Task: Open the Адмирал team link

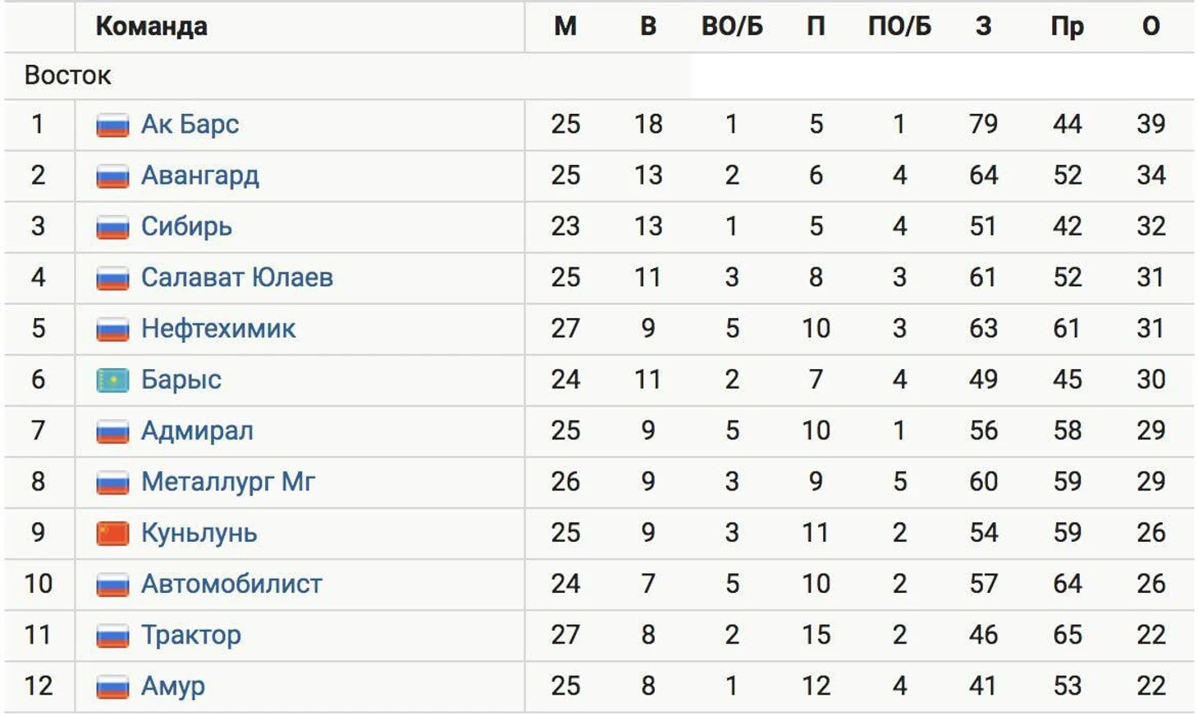Action: tap(197, 430)
